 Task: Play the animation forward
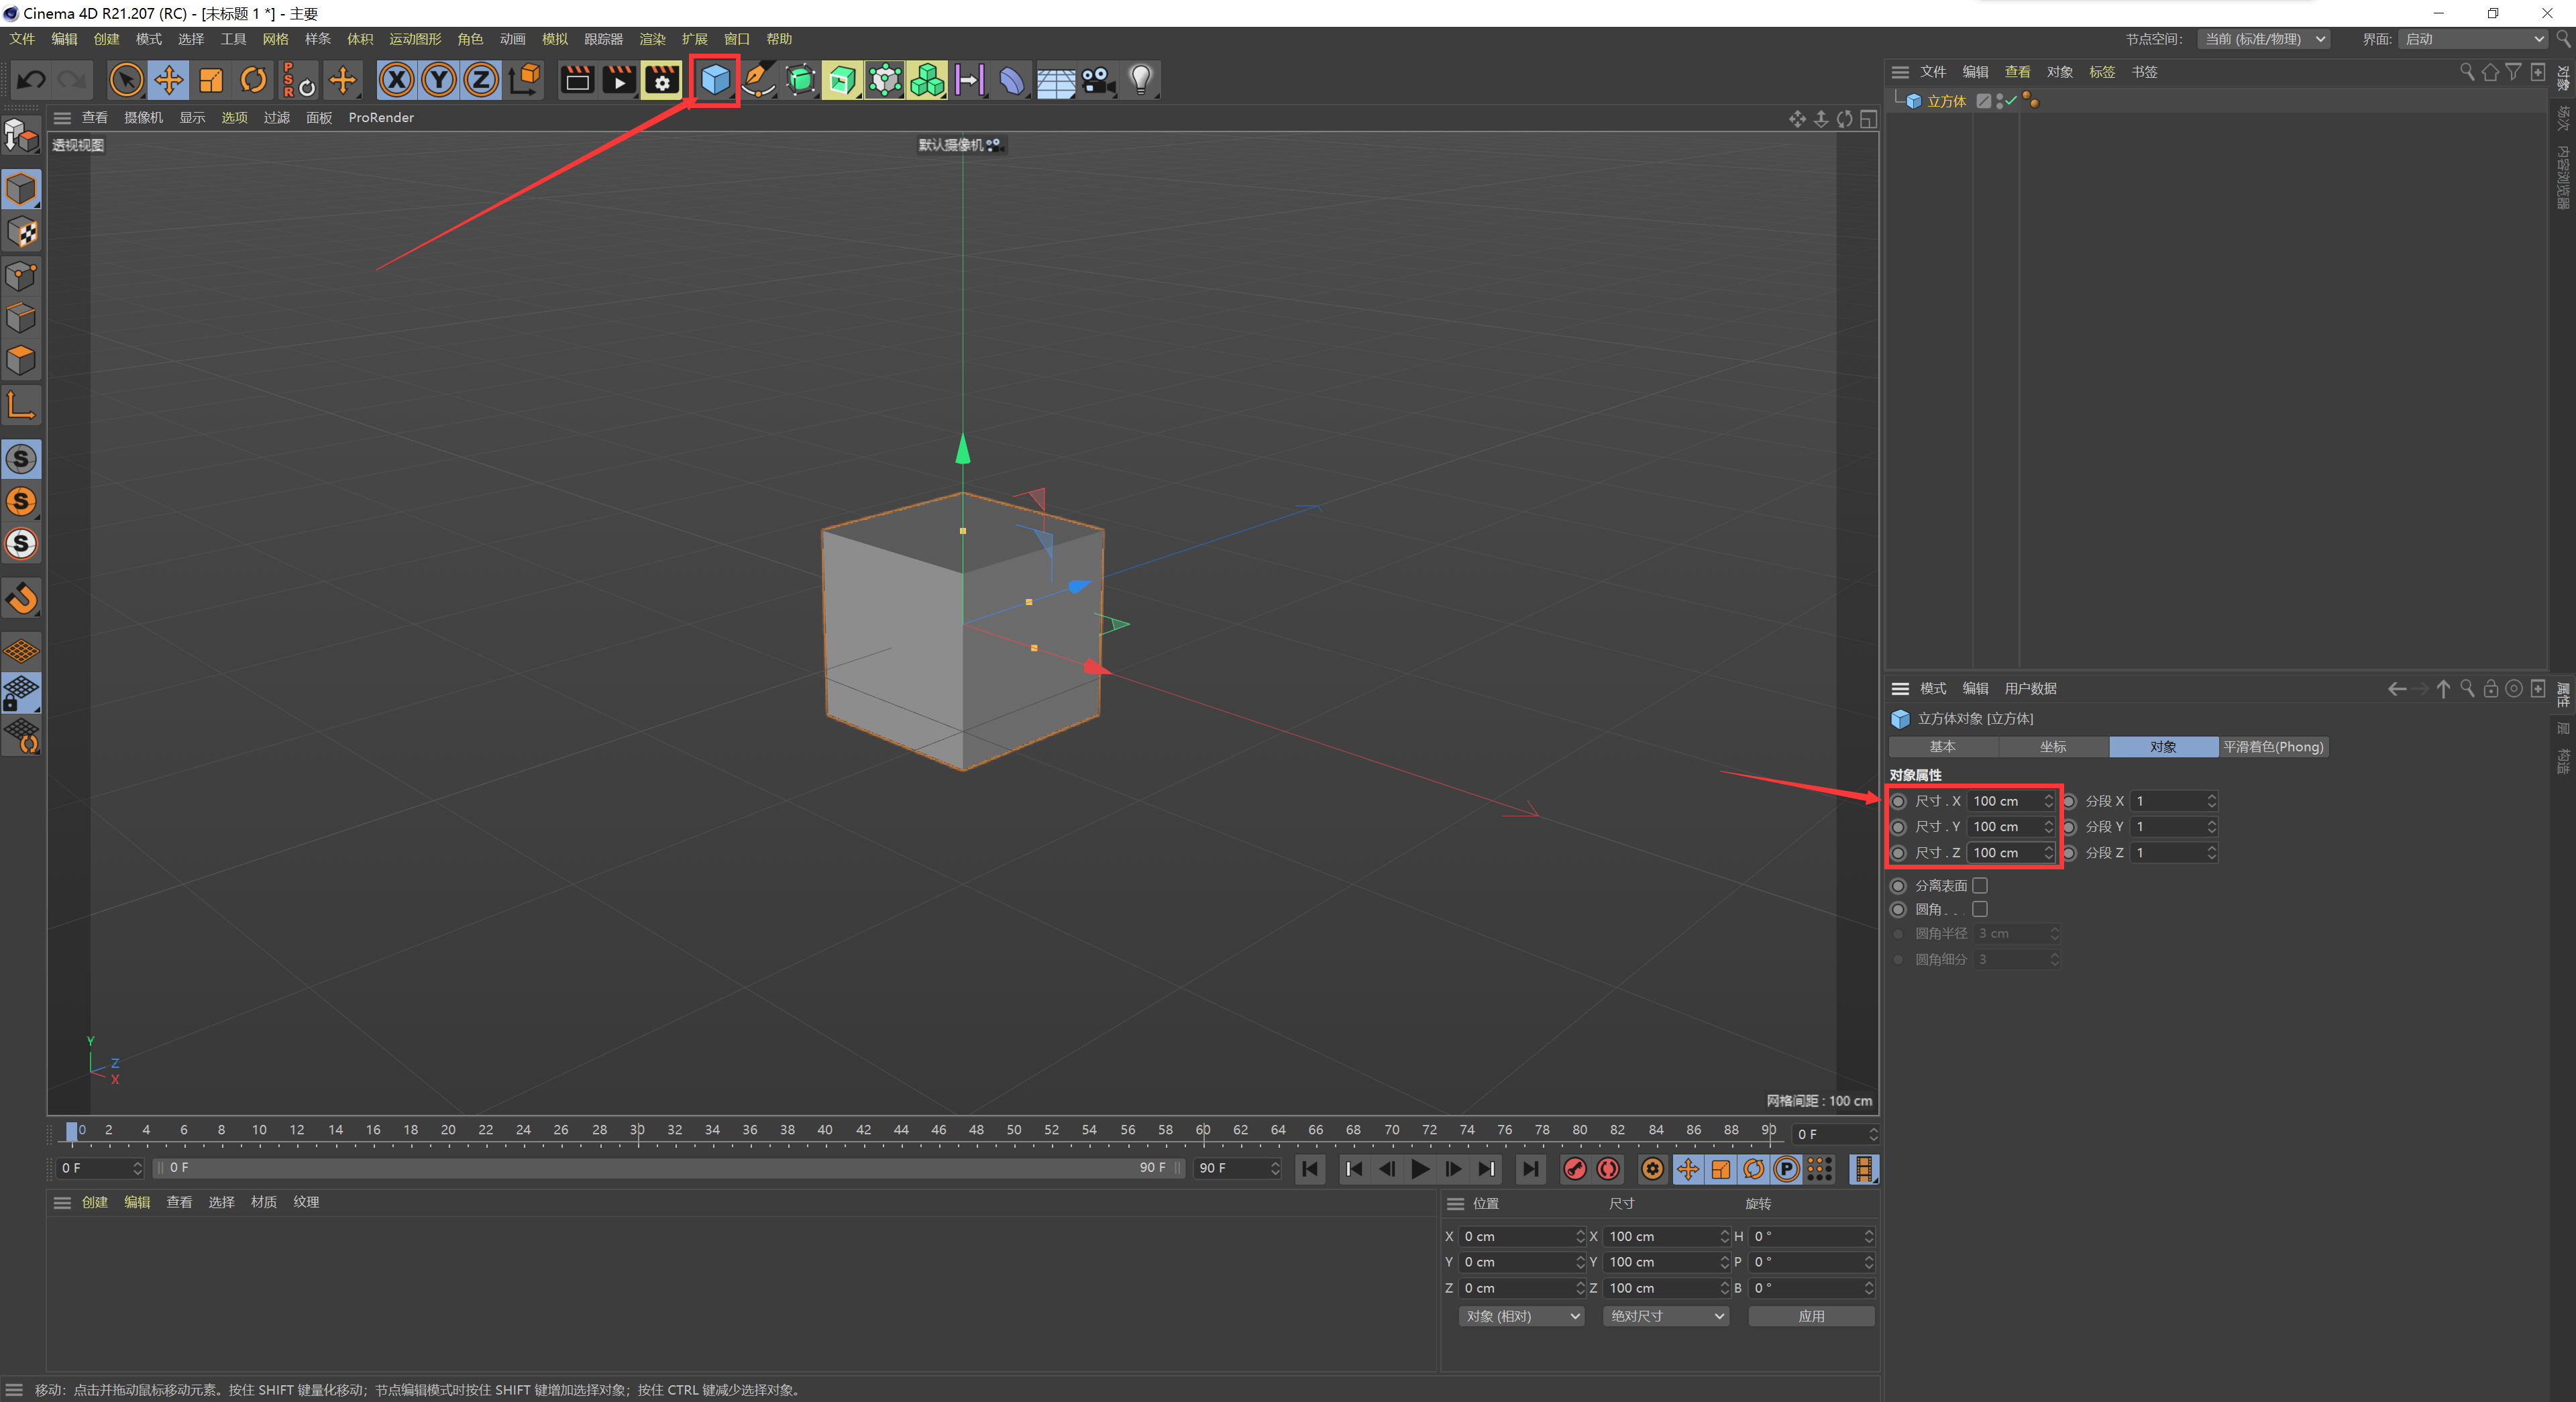1420,1168
